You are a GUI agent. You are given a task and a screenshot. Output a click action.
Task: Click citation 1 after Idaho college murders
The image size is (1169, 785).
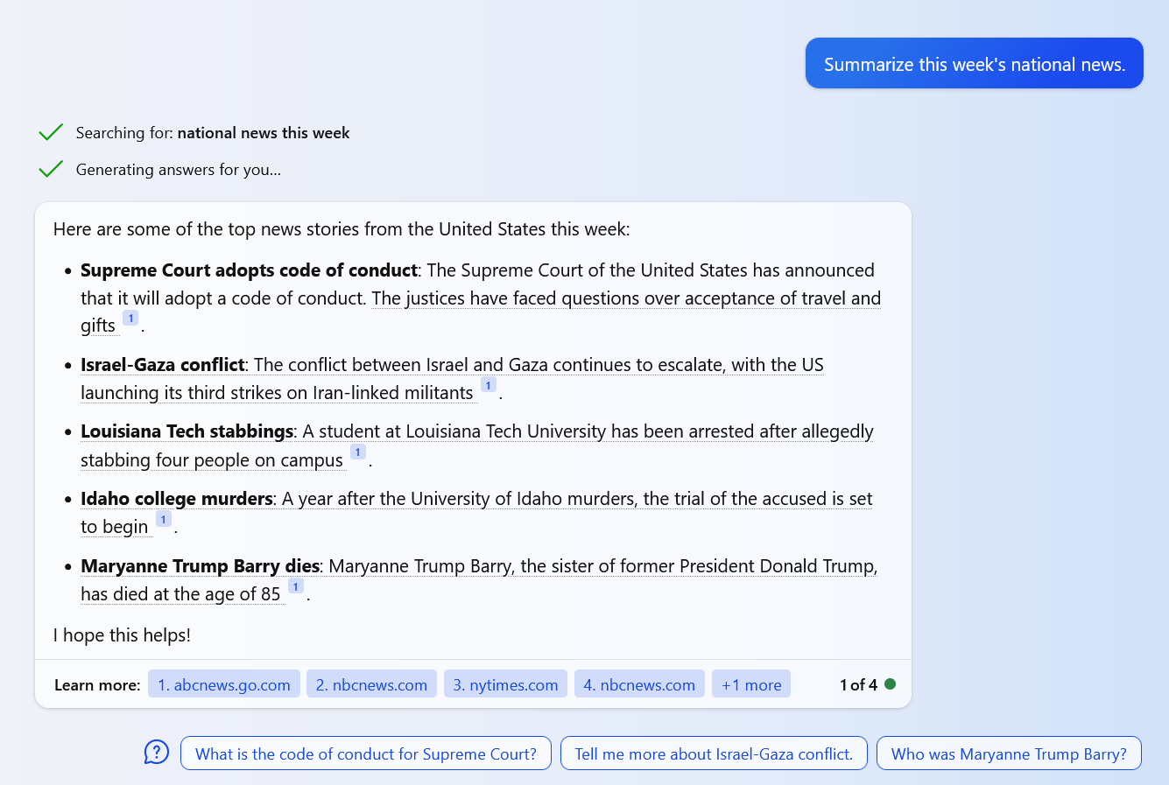coord(163,520)
